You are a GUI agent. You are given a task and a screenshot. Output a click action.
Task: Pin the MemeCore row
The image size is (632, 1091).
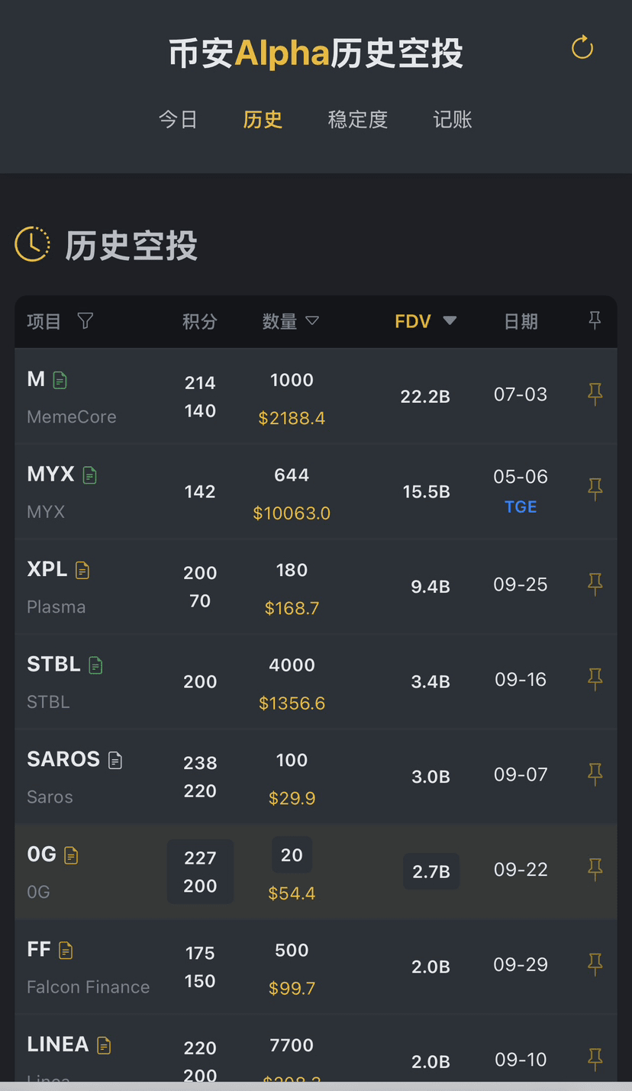[x=595, y=394]
